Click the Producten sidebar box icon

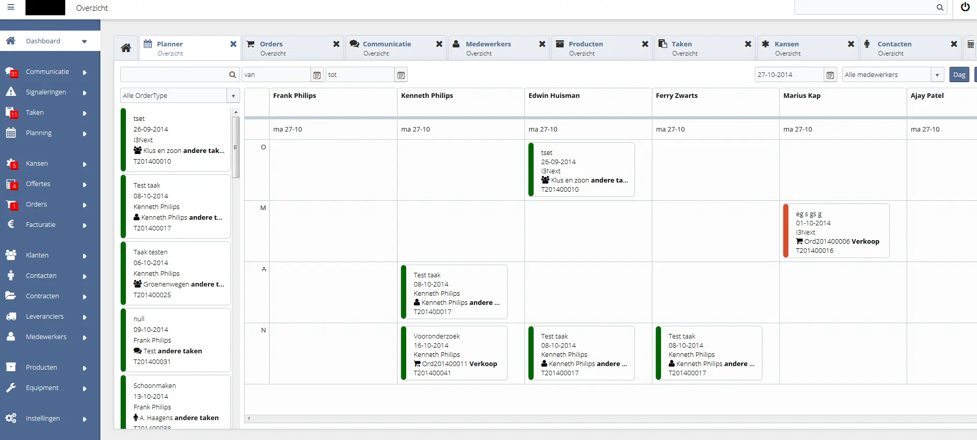(x=11, y=367)
